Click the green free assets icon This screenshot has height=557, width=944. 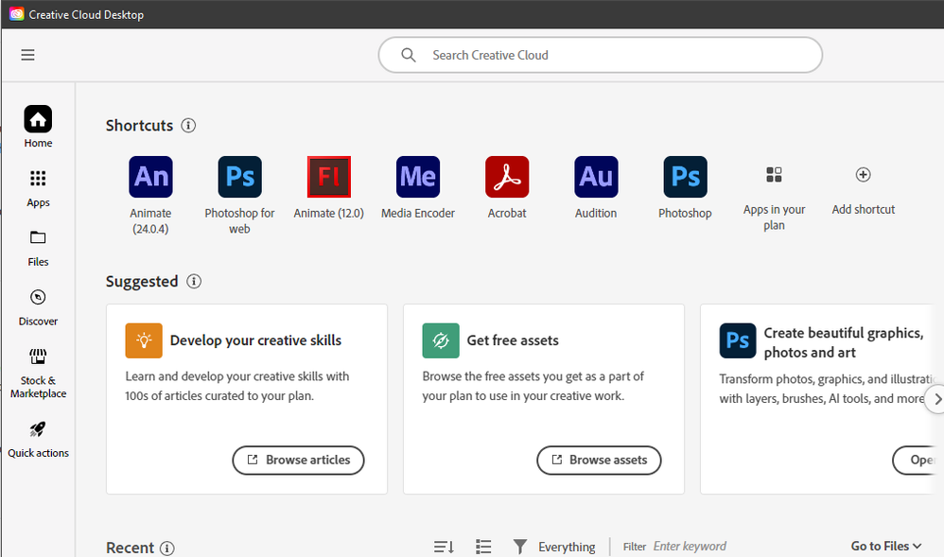441,340
